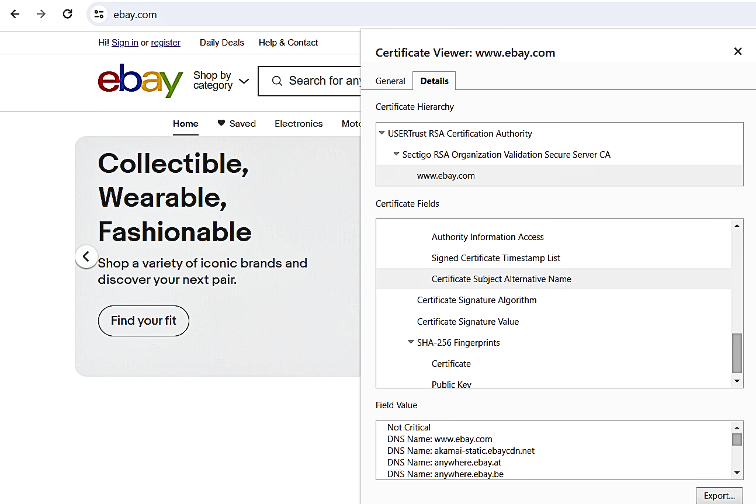This screenshot has width=756, height=504.
Task: Click the search magnifier icon
Action: point(277,81)
